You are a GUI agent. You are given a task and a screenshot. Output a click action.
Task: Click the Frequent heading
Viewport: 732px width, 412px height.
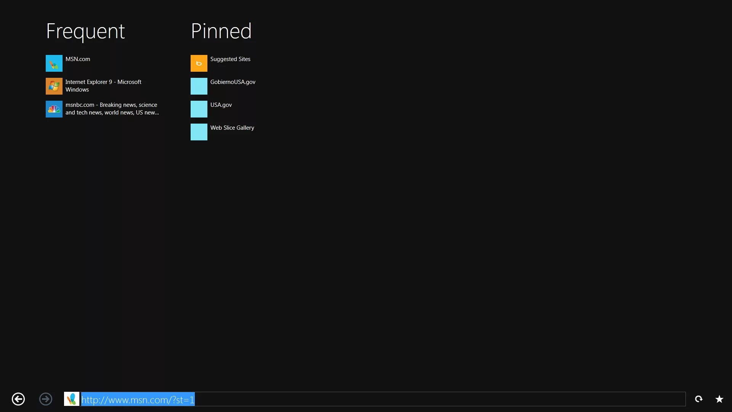85,31
